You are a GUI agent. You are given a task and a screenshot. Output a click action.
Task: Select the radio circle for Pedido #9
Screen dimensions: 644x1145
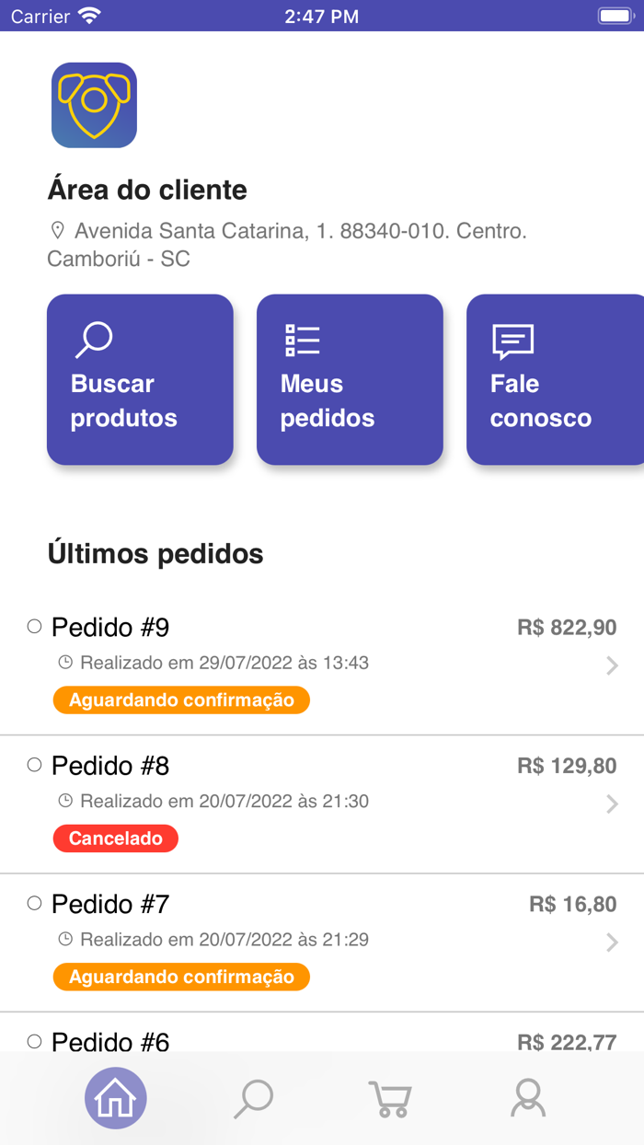coord(35,625)
